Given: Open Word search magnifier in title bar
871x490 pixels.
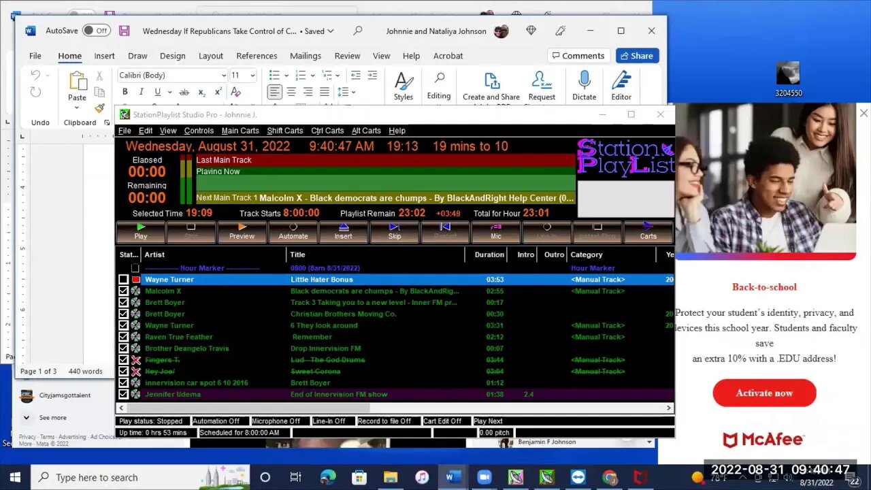Looking at the screenshot, I should [358, 31].
